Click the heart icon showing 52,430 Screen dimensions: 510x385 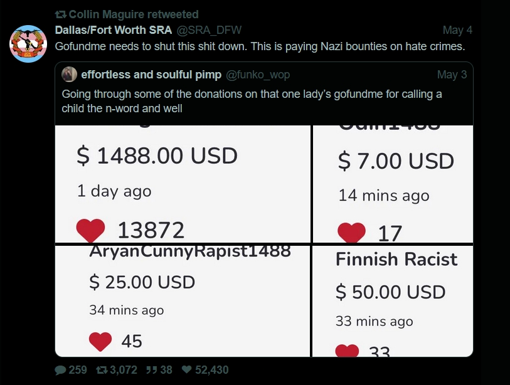click(187, 370)
